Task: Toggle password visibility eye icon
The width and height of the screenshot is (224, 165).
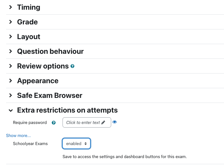Action: click(x=115, y=122)
